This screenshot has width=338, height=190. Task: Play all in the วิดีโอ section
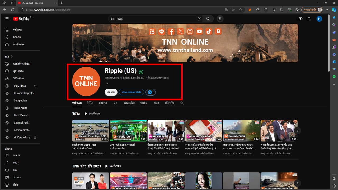pyautogui.click(x=92, y=113)
